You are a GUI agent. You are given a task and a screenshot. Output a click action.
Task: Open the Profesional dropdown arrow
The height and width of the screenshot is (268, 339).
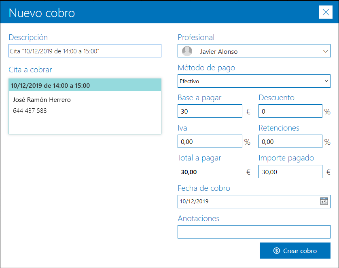pos(326,51)
